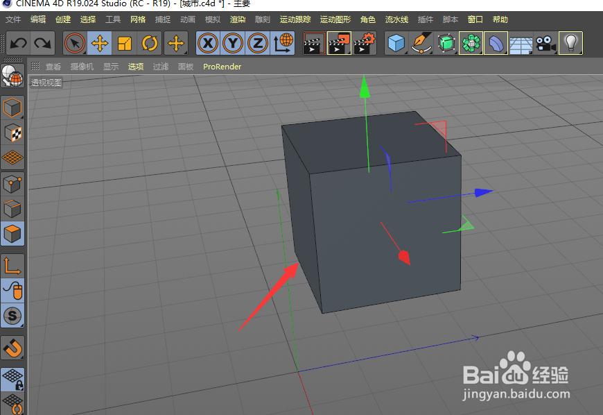
Task: Open the recent tools icon
Action: (176, 43)
